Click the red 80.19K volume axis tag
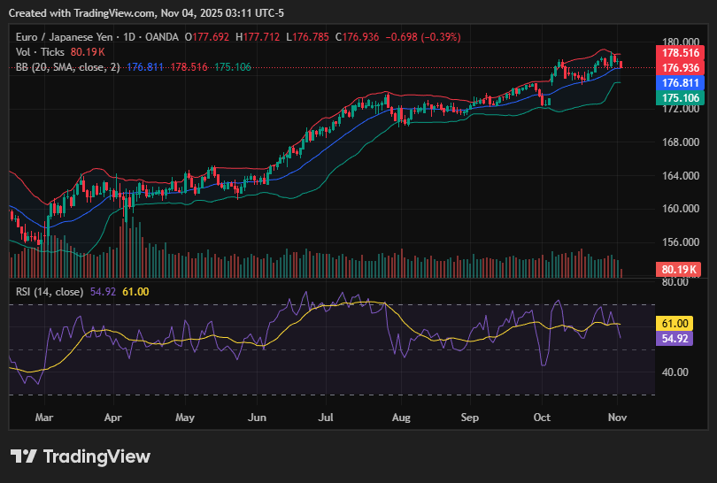Image resolution: width=717 pixels, height=483 pixels. coord(682,270)
